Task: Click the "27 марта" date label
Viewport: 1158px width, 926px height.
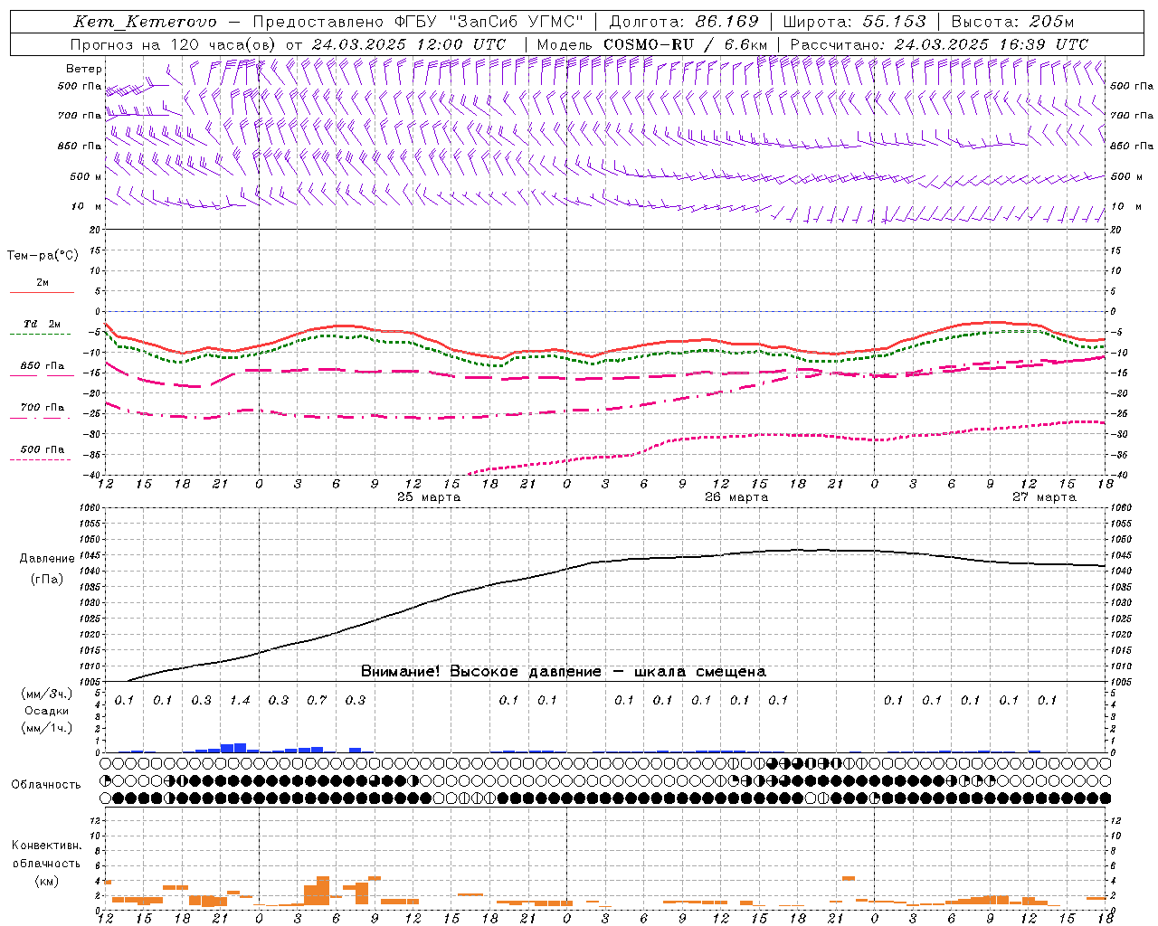Action: coord(1044,497)
